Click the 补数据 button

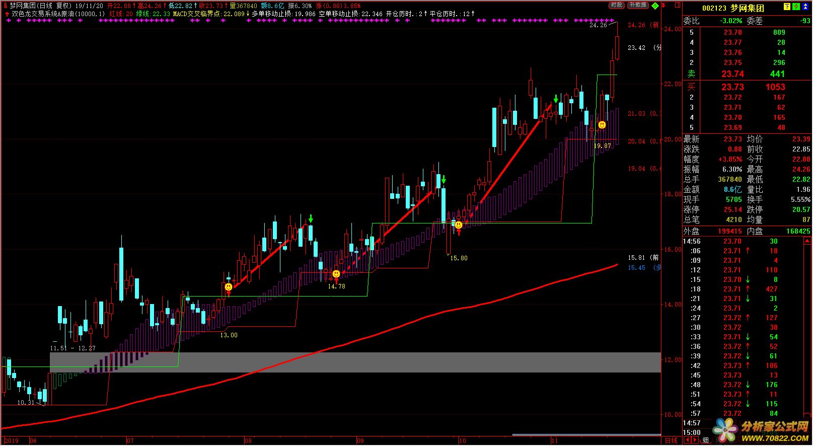[638, 5]
